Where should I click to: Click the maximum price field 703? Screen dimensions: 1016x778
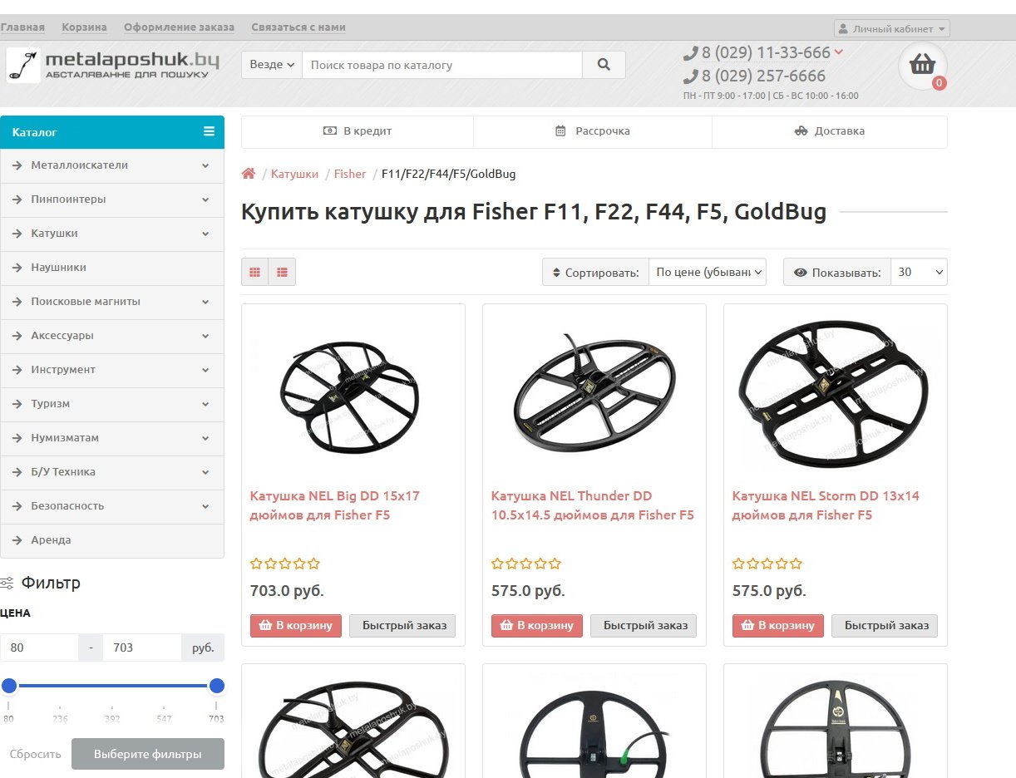tap(142, 648)
